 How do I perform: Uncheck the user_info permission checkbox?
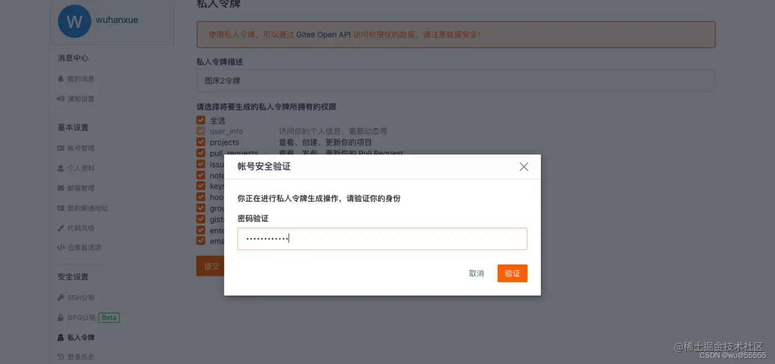point(201,131)
